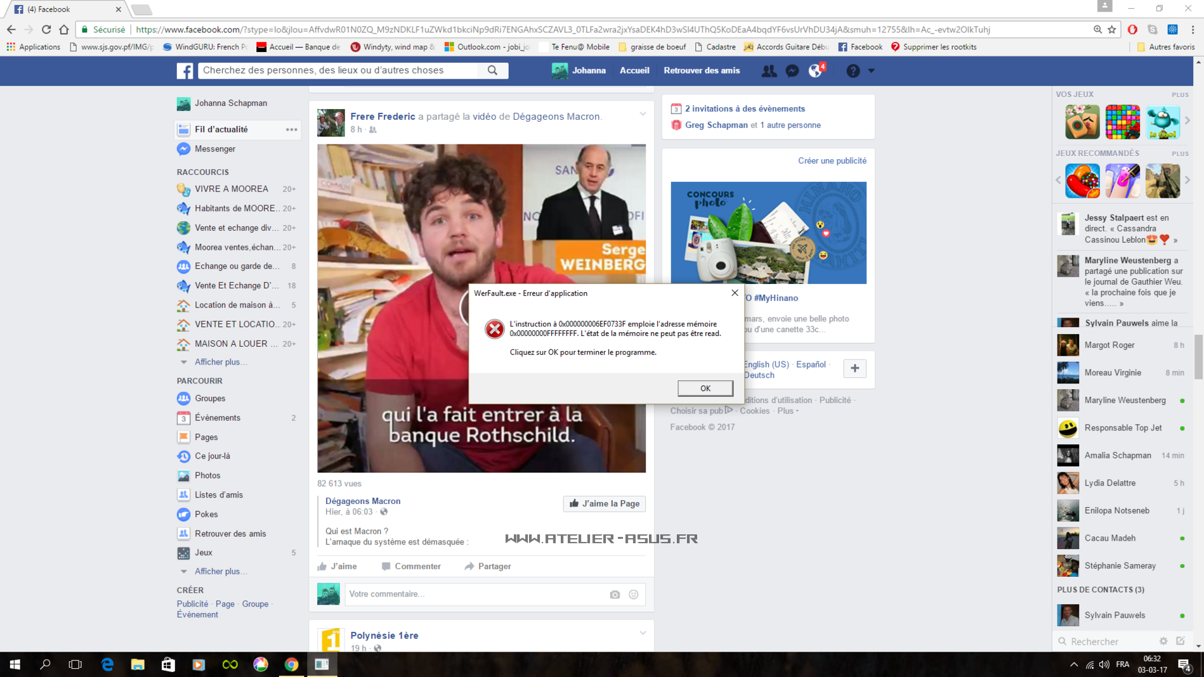The height and width of the screenshot is (677, 1204).
Task: Click the emoji icon in comment box
Action: 633,595
